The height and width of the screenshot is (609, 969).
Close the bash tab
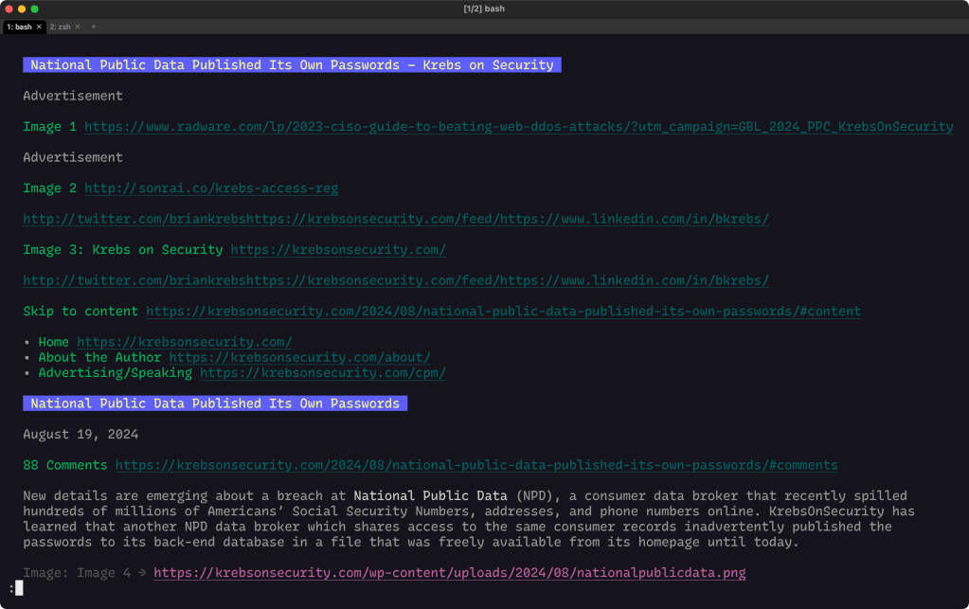pyautogui.click(x=39, y=27)
